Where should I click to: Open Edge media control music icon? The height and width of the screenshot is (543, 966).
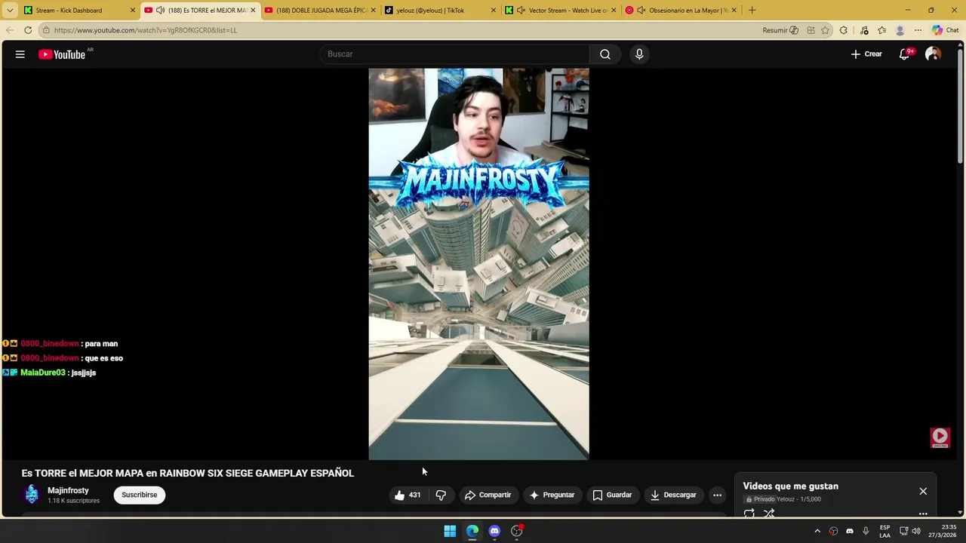(x=864, y=30)
